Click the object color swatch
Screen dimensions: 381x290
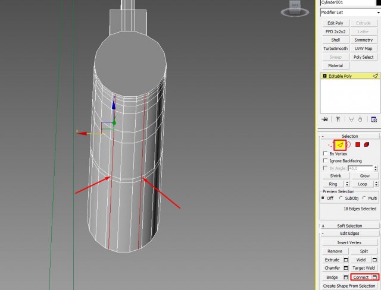pos(377,3)
